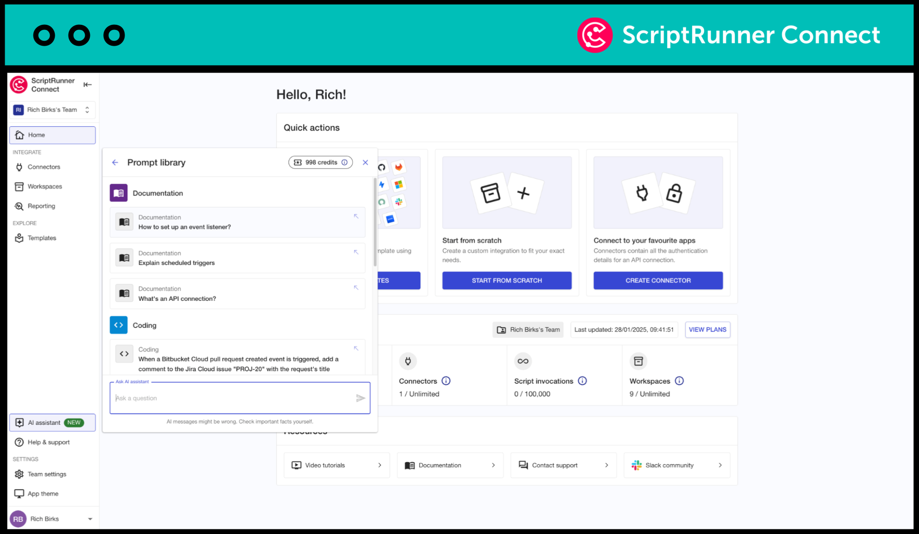Expand the Rich Birks user menu arrow
Viewport: 919px width, 534px height.
(90, 519)
